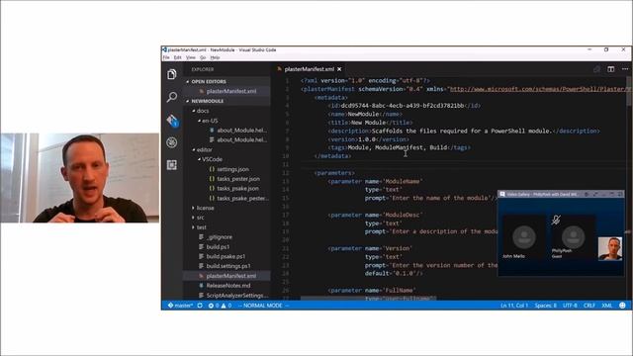Open the editor more actions ellipsis
This screenshot has height=356, width=633.
coord(625,69)
